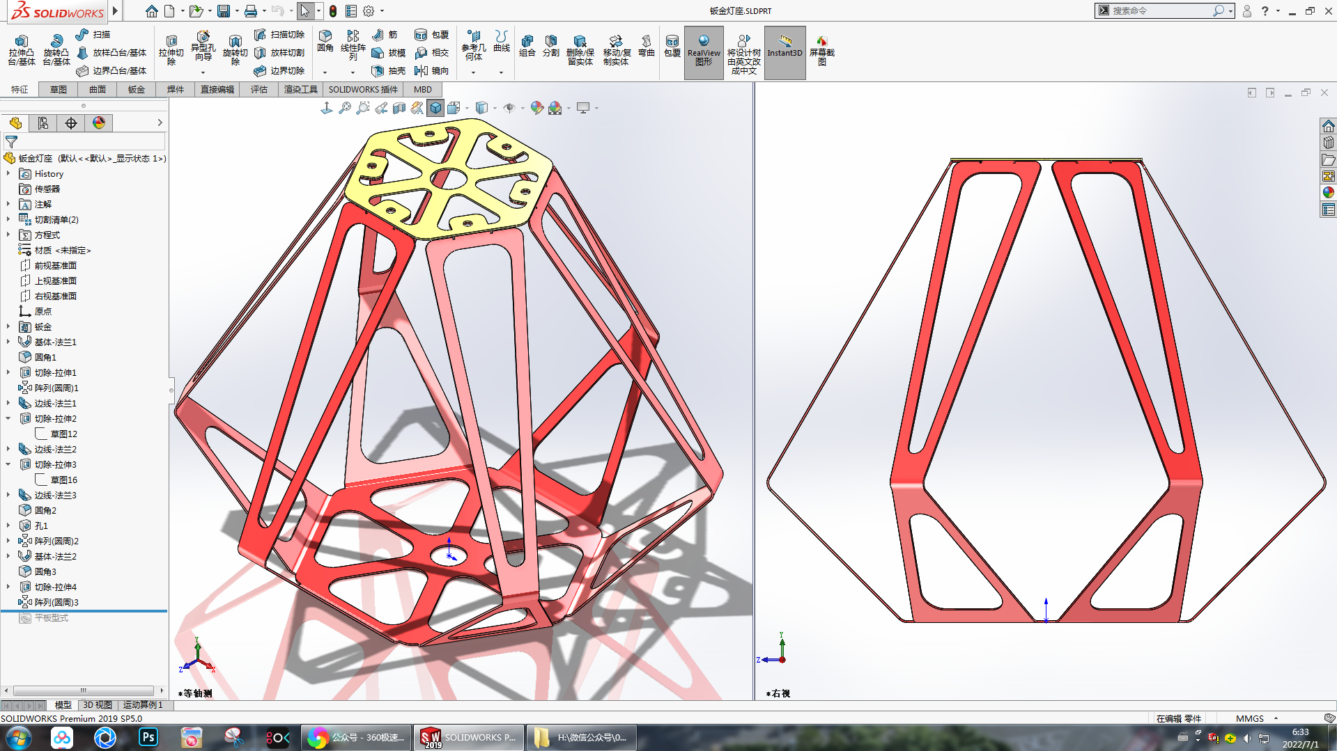Collapse the 切除-拉伸2 feature node
Screen dimensions: 1337x751
(8, 419)
